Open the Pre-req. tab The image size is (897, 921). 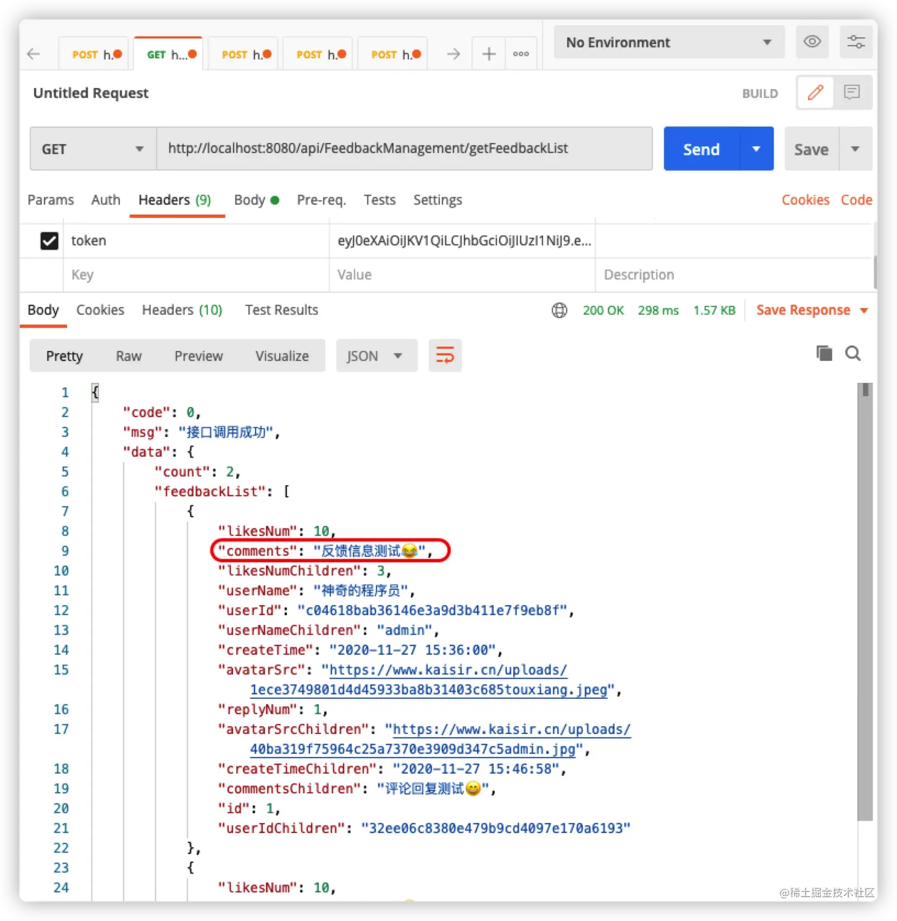[321, 200]
